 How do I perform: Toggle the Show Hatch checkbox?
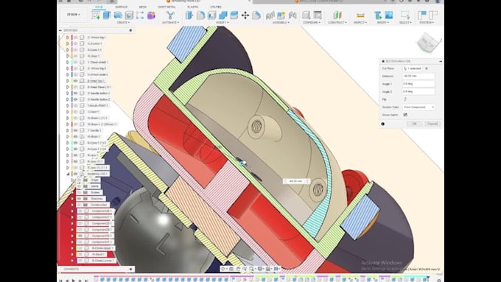coord(405,115)
